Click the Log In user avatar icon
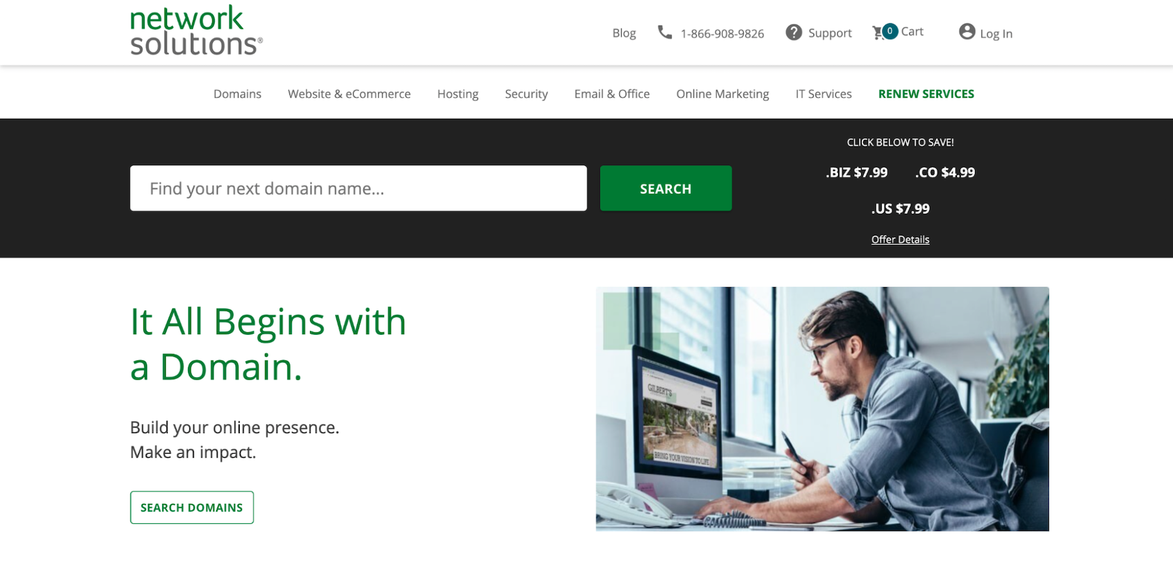 click(967, 31)
